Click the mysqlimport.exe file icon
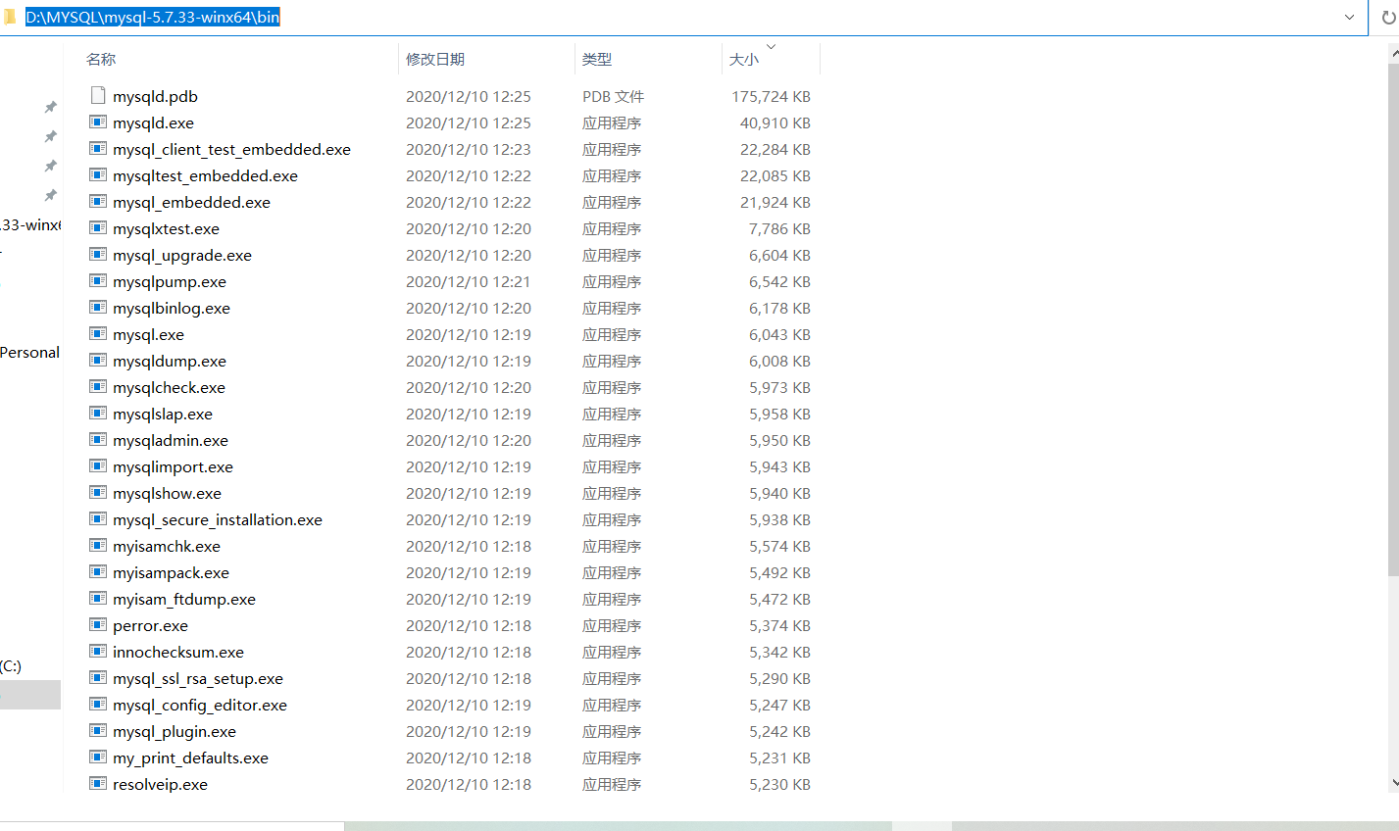 [98, 465]
